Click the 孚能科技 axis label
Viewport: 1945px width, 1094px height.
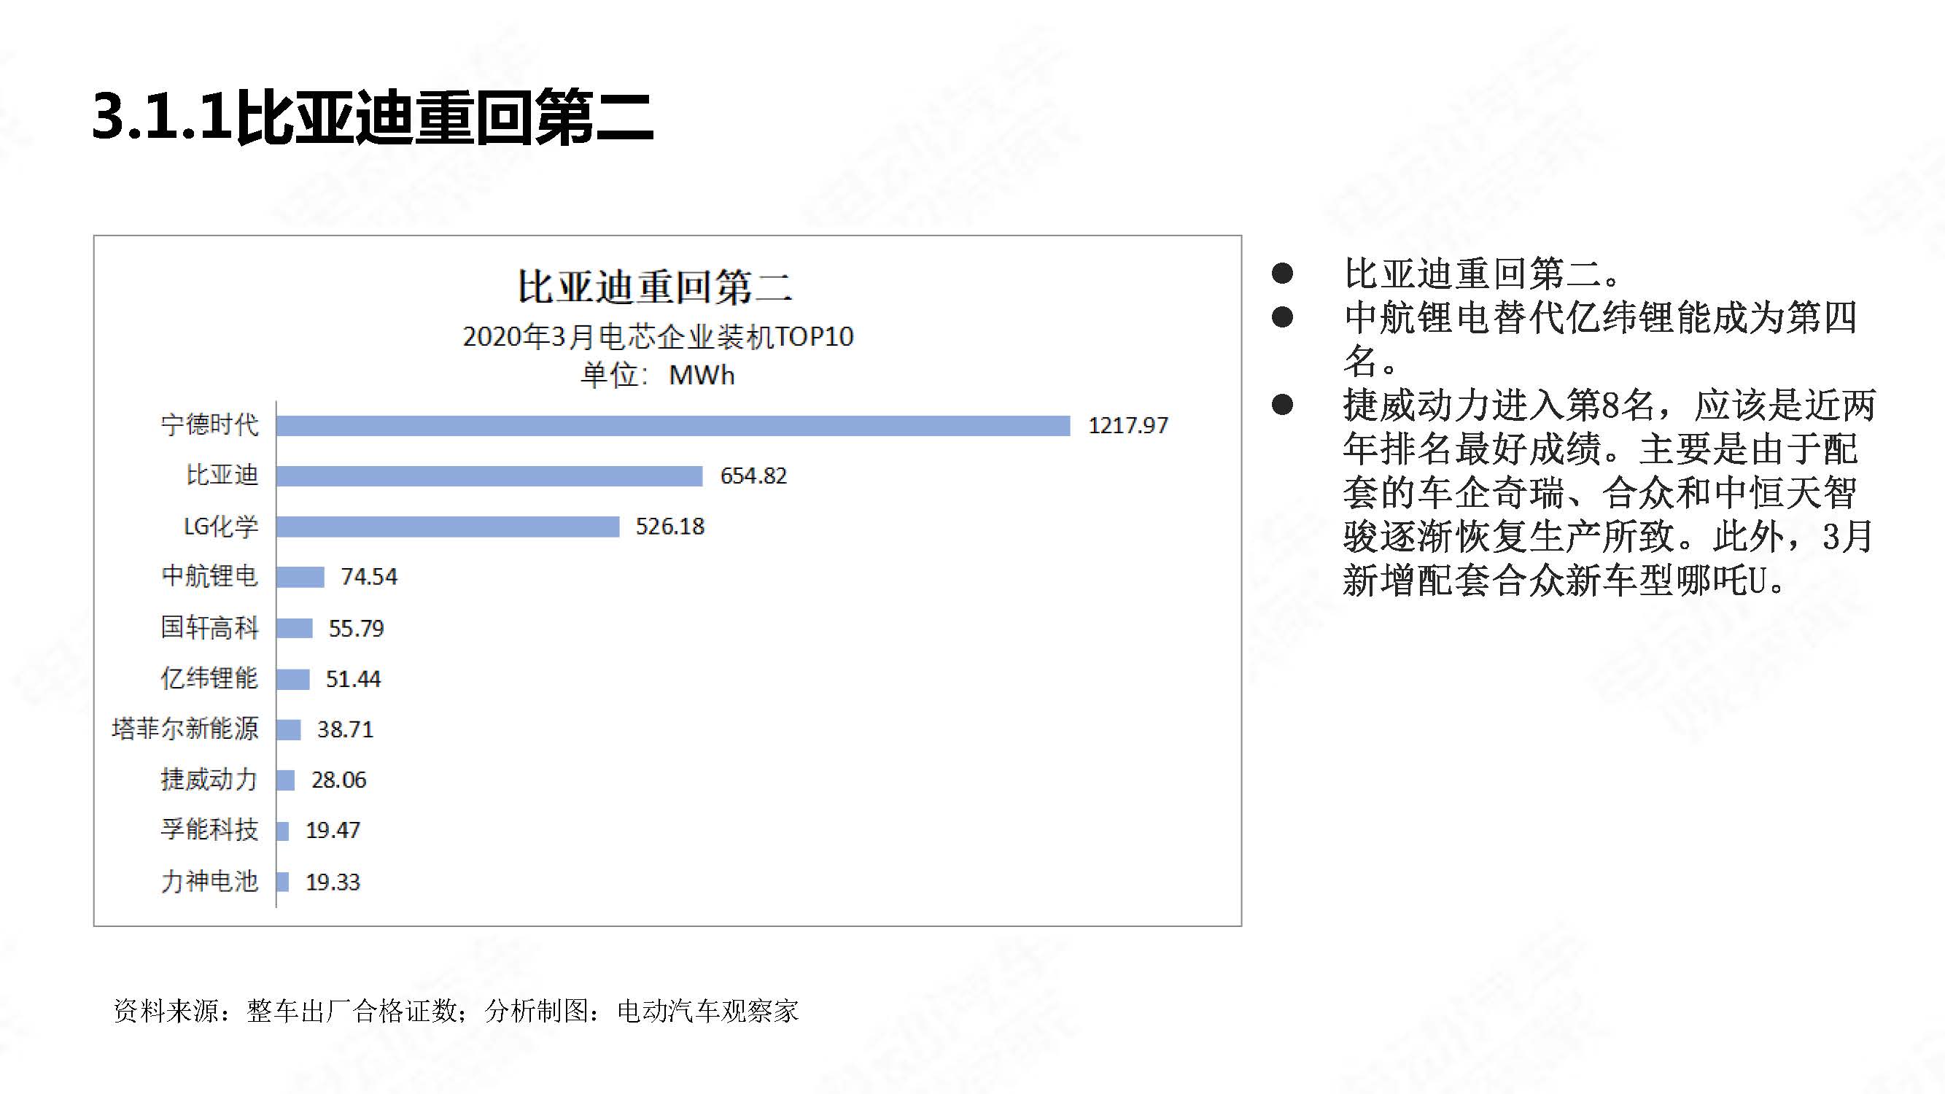[x=209, y=831]
